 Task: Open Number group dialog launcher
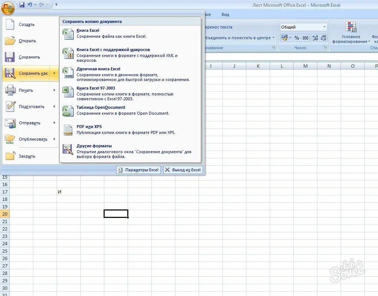[x=325, y=47]
